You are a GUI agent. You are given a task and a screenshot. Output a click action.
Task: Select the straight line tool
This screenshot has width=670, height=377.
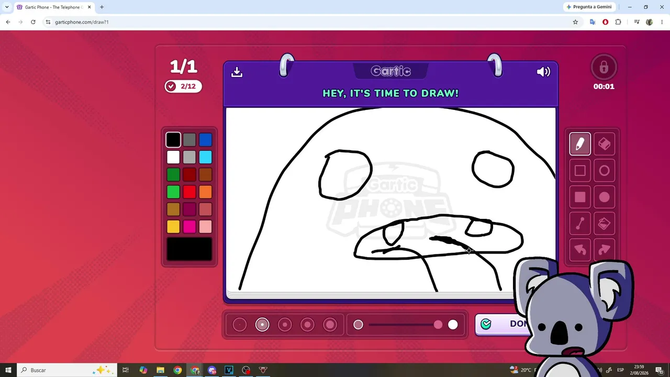tap(580, 224)
